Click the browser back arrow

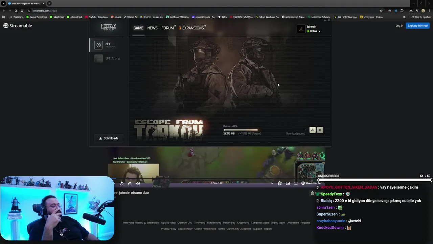[4, 11]
